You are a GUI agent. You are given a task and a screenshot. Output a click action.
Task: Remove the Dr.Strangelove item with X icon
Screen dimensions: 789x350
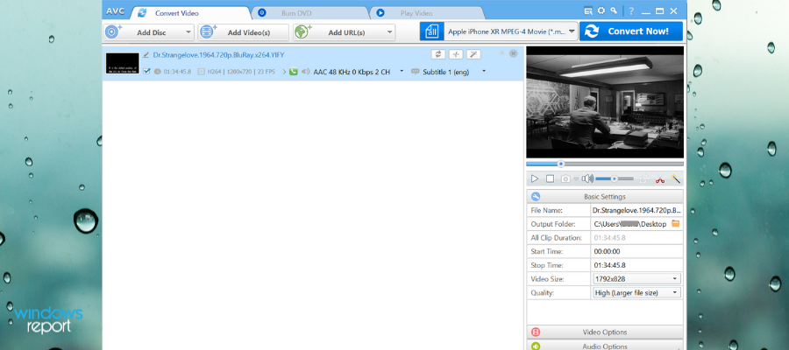513,53
